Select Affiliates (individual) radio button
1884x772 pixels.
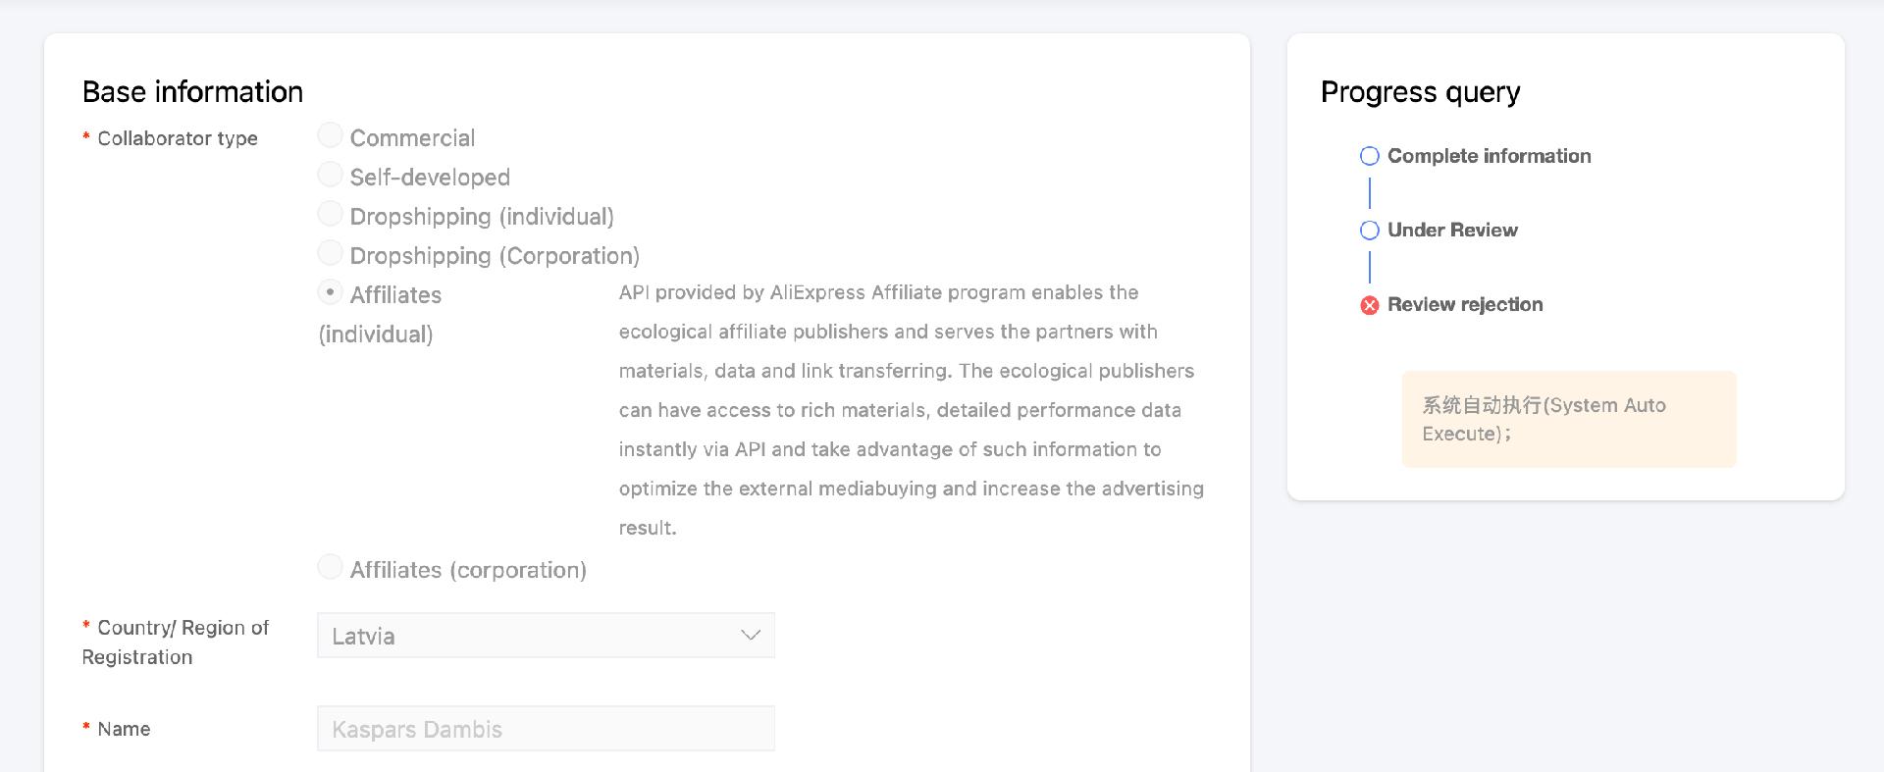[x=331, y=292]
